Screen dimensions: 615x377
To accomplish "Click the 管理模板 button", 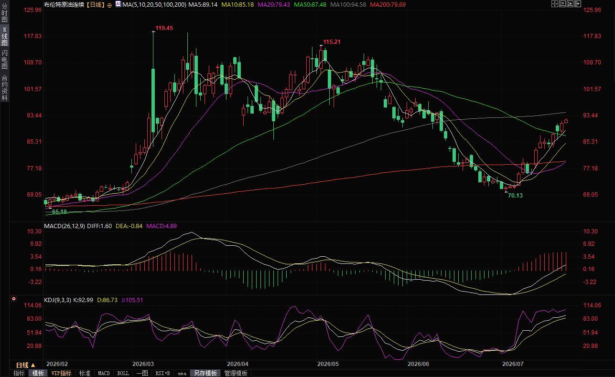I will 236,373.
